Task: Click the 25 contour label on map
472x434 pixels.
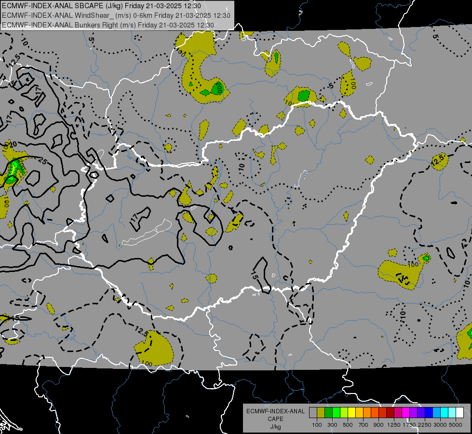Action: [x=43, y=162]
